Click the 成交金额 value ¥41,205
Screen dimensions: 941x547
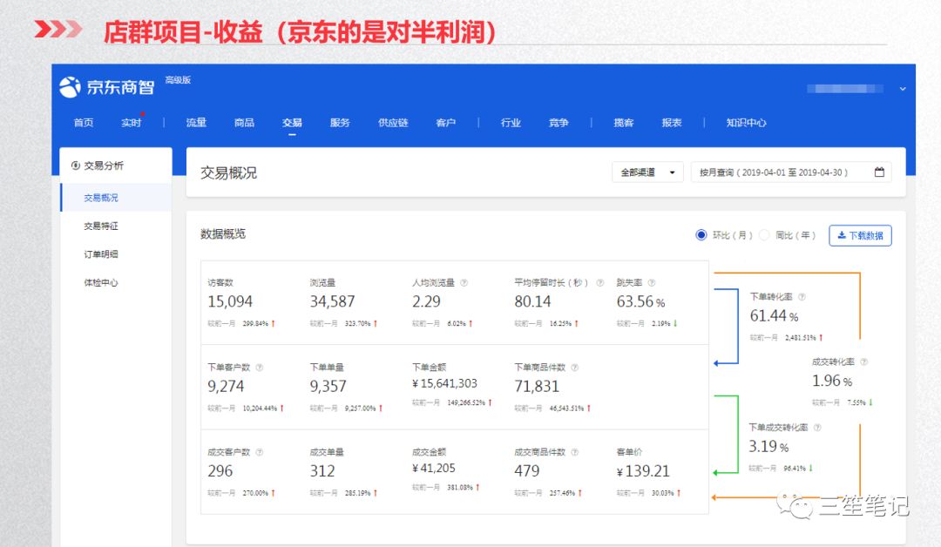(x=434, y=468)
